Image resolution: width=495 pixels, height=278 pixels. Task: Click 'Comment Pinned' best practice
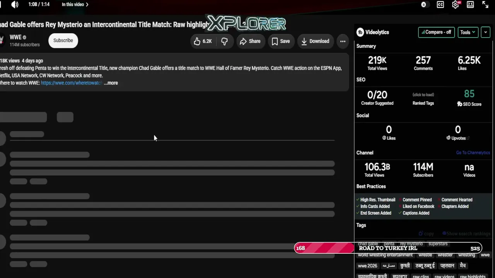[417, 200]
